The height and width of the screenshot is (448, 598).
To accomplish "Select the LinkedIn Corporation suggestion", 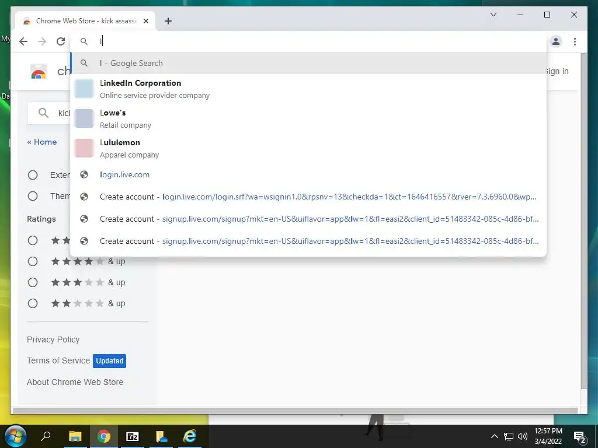I will pos(308,89).
